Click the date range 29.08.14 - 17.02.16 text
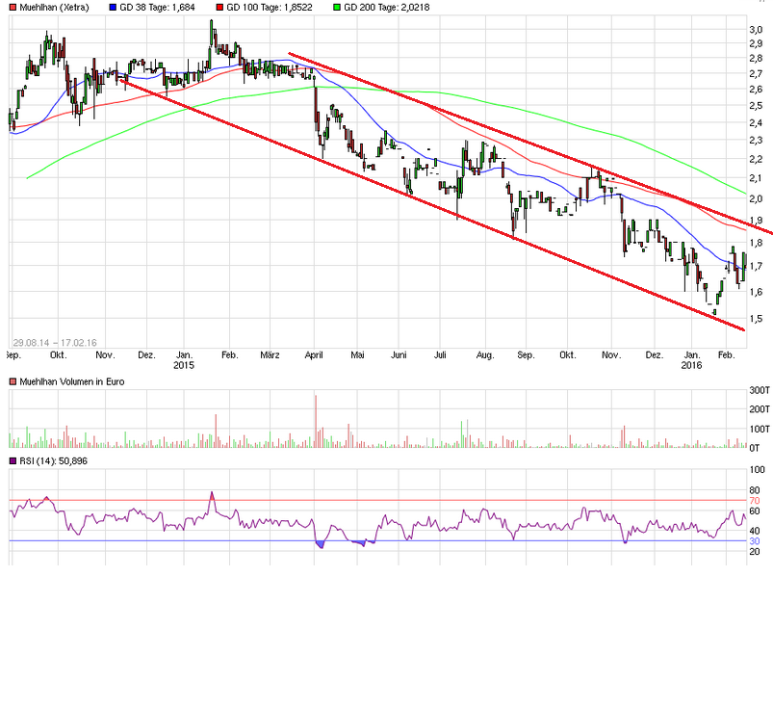The image size is (773, 707). coord(57,342)
